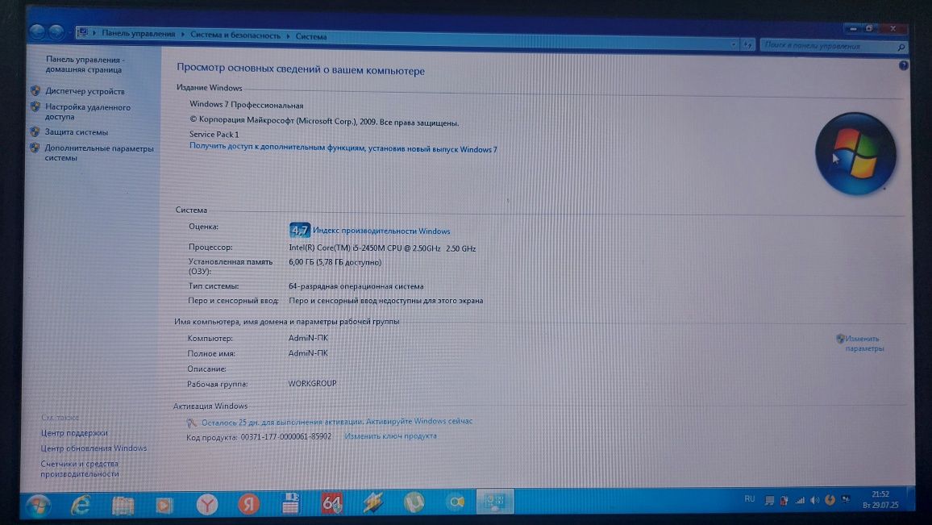
Task: Select the active Control Panel taskbar button
Action: (x=494, y=502)
